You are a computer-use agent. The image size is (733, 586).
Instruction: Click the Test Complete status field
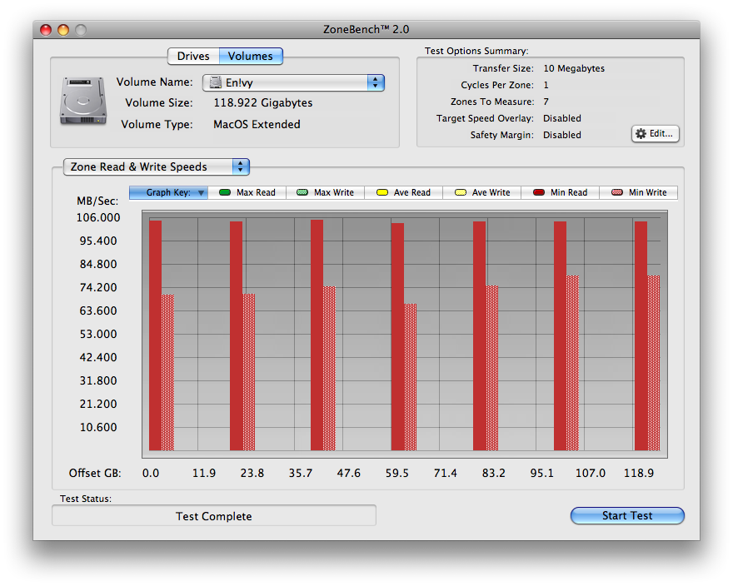click(x=213, y=516)
